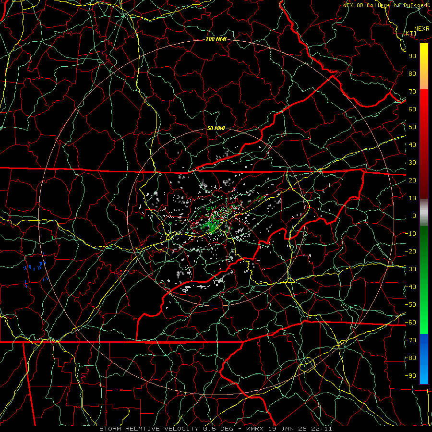Click the 90 value on the color scale
The height and width of the screenshot is (432, 432).
[412, 56]
